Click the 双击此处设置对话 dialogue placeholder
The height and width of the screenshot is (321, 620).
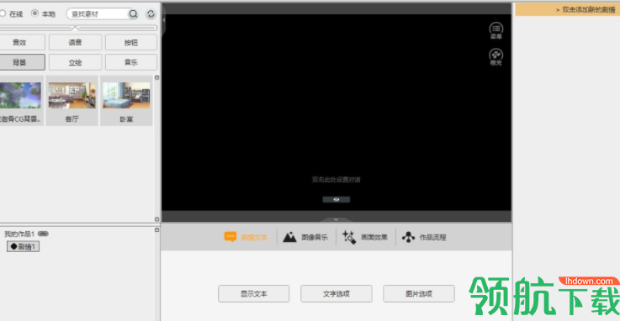click(x=336, y=180)
